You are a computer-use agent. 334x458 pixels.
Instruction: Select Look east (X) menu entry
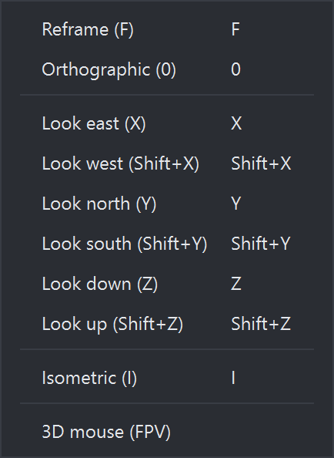167,123
